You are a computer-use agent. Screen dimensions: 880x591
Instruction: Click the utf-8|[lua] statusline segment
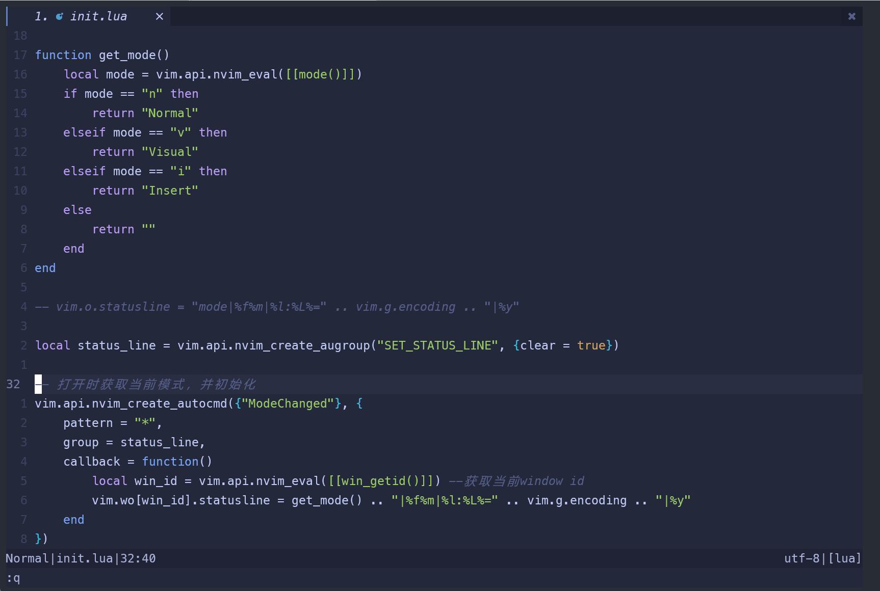click(822, 558)
